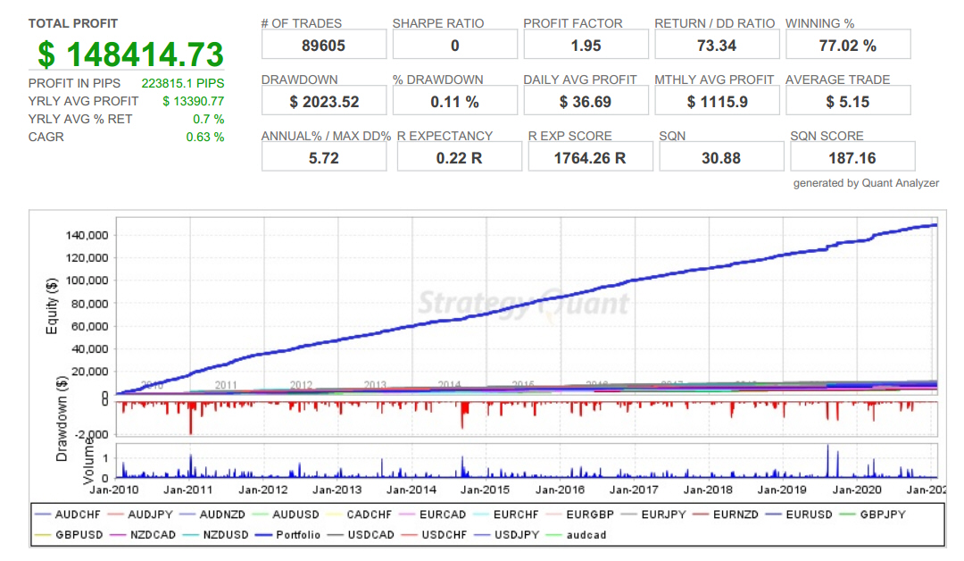Click the GBPUSD legend entry

(x=69, y=535)
